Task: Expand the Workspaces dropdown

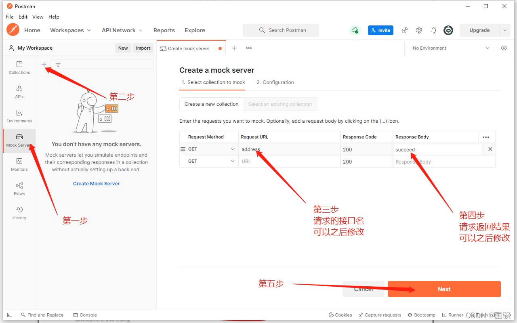Action: [x=70, y=30]
